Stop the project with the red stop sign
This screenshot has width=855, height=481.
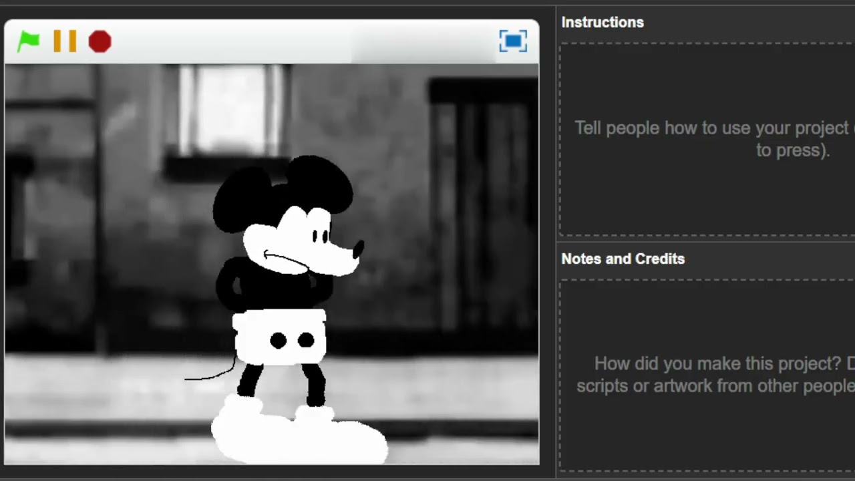[x=100, y=41]
